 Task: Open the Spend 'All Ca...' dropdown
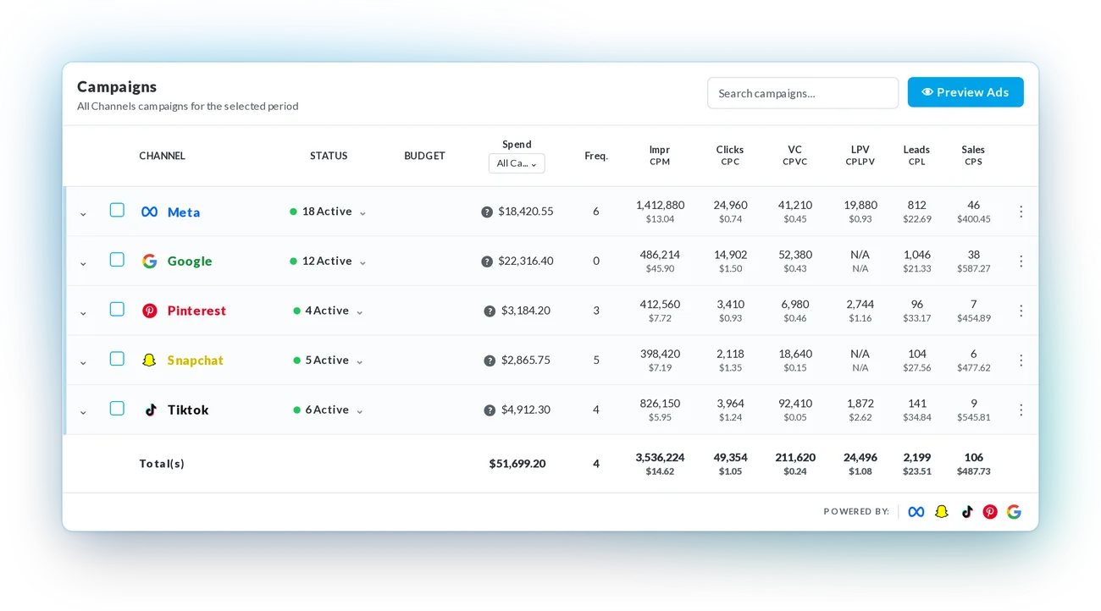click(x=517, y=163)
